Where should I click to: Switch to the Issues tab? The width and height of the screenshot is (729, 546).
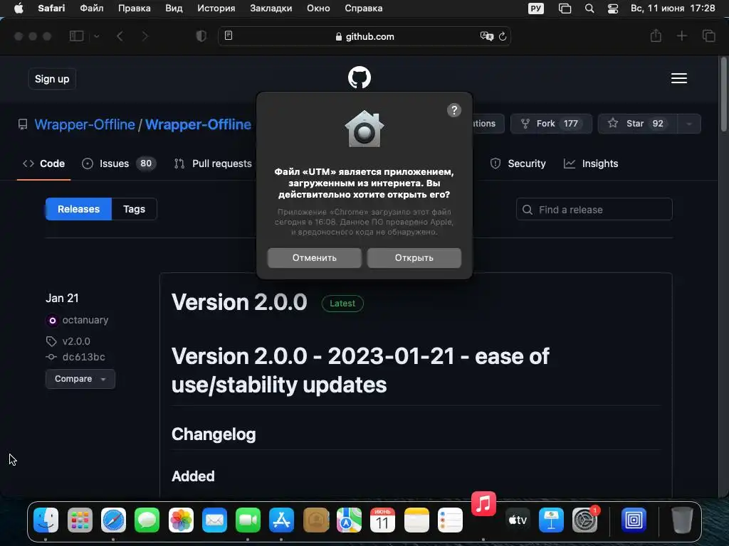119,164
